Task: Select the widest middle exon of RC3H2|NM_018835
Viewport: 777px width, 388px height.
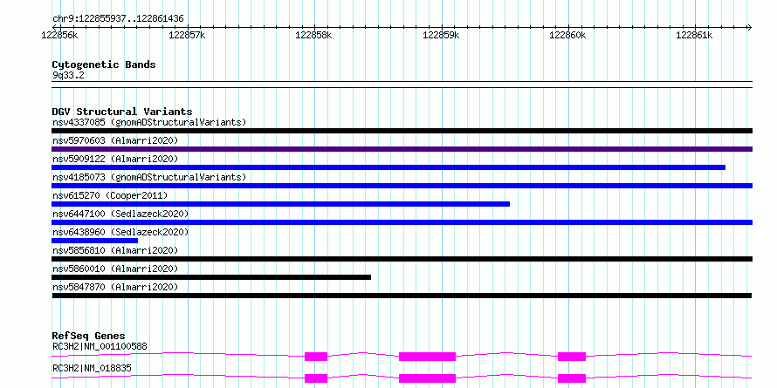Action: click(427, 378)
